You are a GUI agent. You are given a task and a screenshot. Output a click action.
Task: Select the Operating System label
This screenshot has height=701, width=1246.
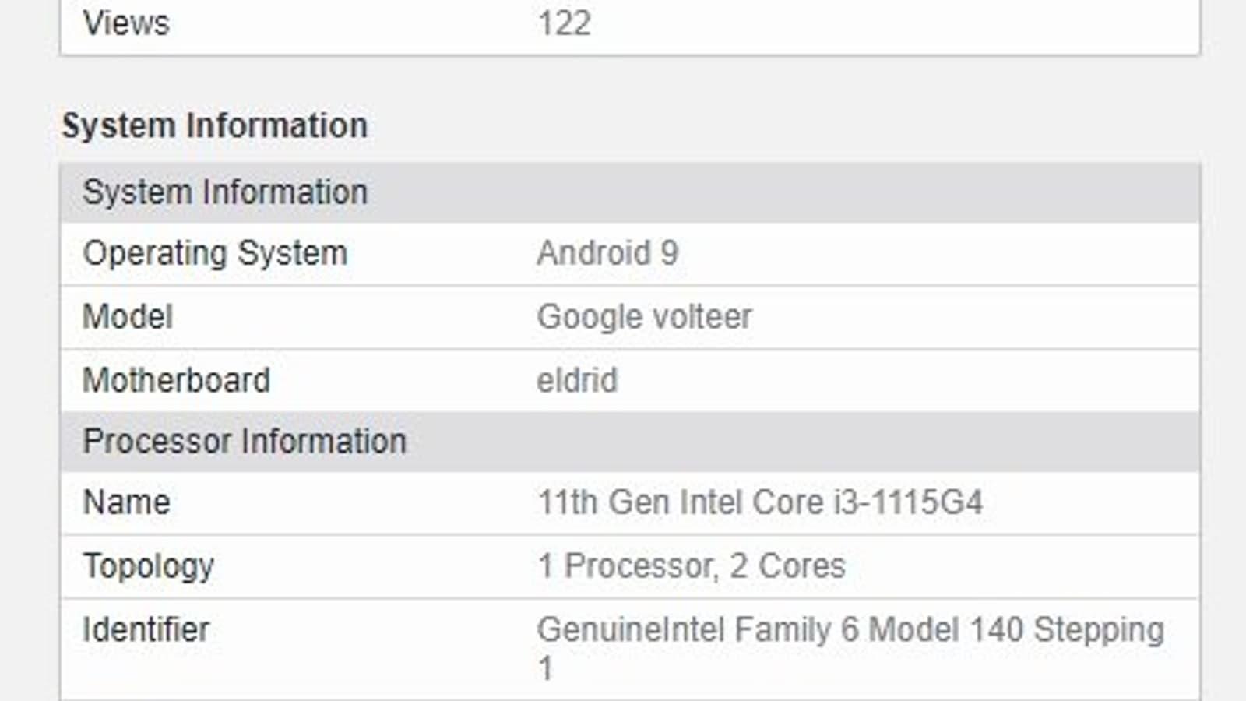(215, 253)
